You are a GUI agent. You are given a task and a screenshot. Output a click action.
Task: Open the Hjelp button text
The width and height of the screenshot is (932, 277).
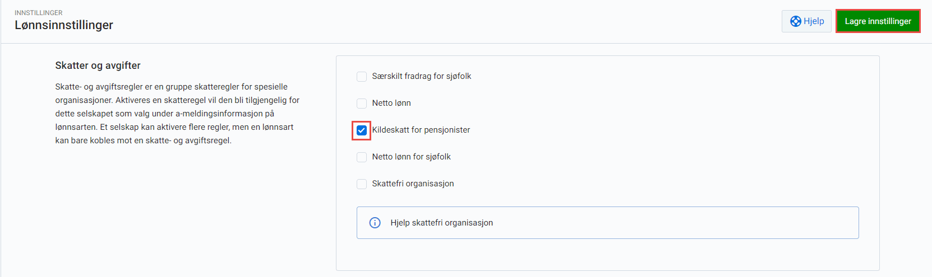(x=814, y=21)
